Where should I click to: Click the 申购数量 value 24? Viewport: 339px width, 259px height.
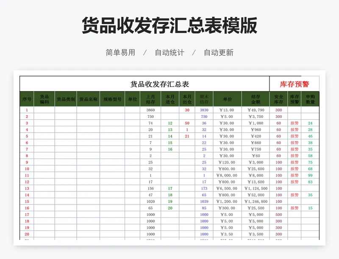point(310,123)
